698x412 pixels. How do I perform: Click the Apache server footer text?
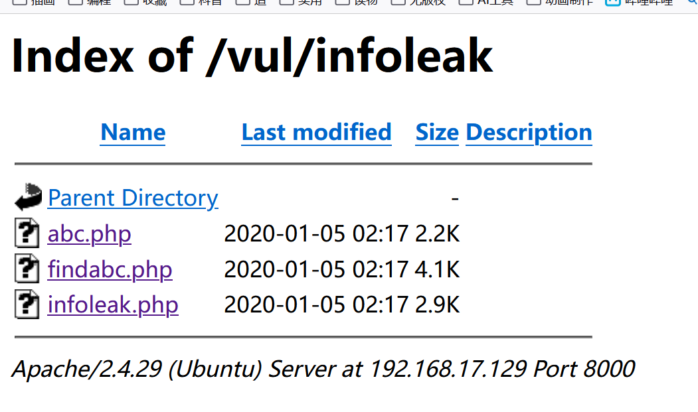323,369
